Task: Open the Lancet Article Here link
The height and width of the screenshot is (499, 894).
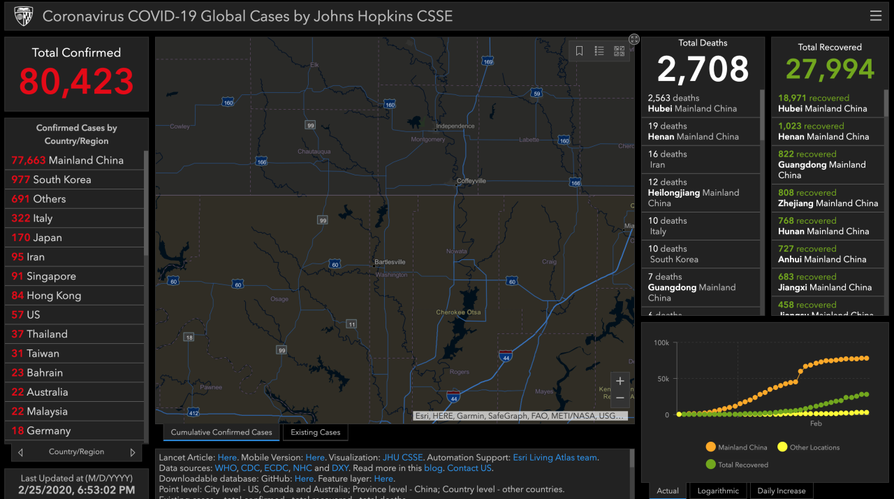Action: pos(227,458)
